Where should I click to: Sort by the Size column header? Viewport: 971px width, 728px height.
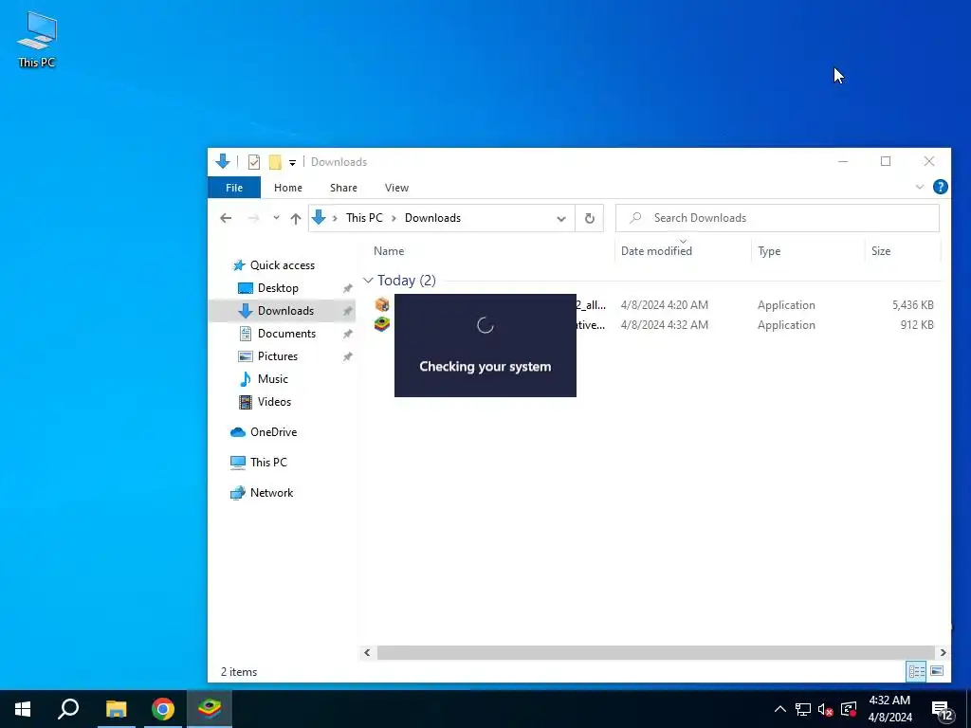click(881, 251)
